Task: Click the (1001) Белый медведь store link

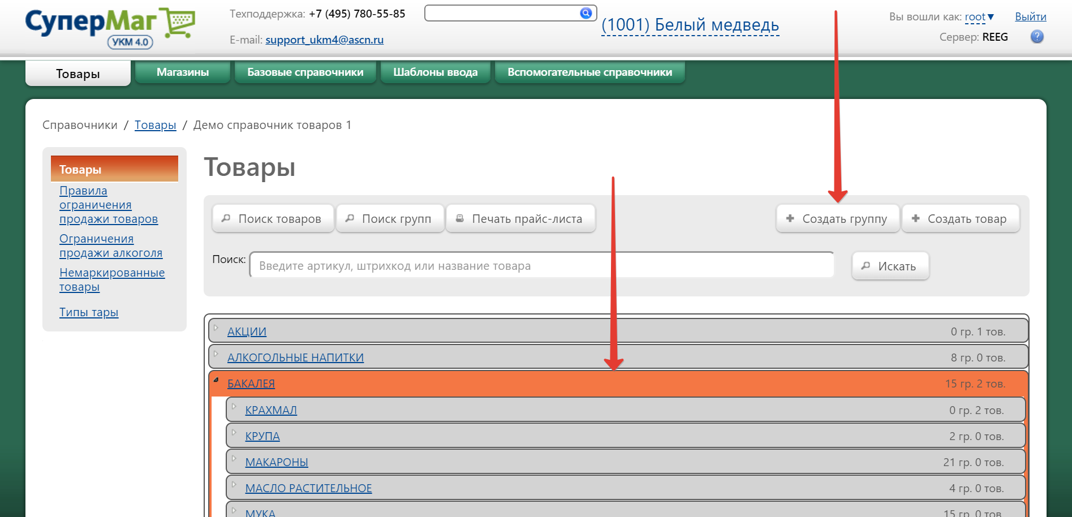Action: [x=690, y=25]
